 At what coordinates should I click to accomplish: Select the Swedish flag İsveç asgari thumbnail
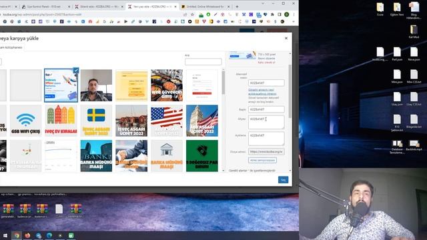coord(96,121)
